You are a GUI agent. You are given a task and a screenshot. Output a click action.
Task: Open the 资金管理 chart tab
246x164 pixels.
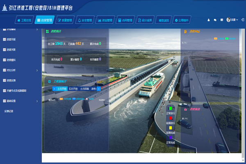pyautogui.click(x=105, y=20)
